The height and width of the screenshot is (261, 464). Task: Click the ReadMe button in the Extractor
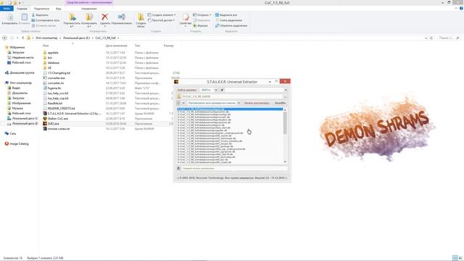click(280, 103)
